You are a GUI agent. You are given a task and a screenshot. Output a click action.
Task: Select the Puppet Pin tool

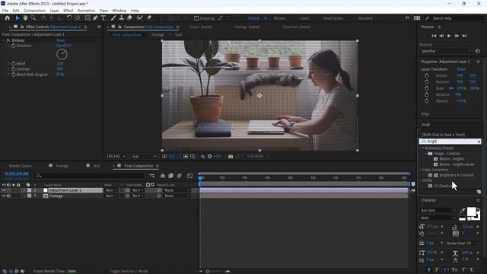[x=149, y=18]
